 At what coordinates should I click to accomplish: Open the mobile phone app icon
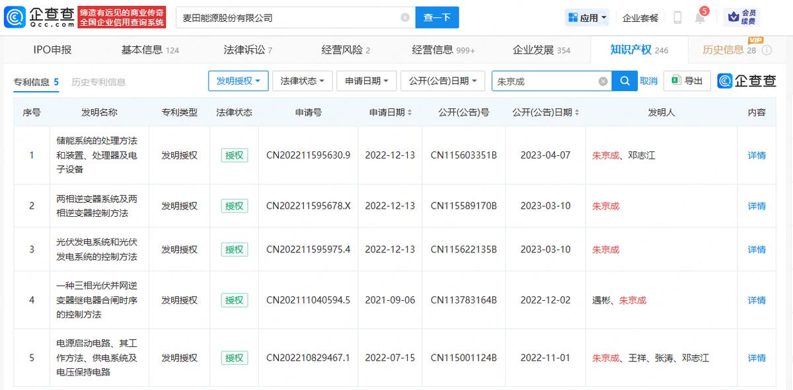pos(677,18)
